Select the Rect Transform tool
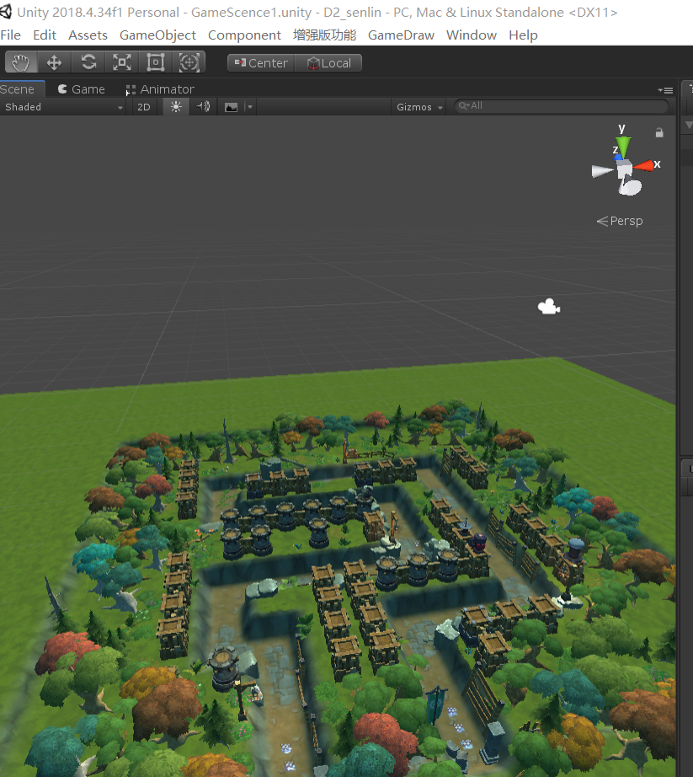Viewport: 693px width, 777px height. [x=155, y=62]
